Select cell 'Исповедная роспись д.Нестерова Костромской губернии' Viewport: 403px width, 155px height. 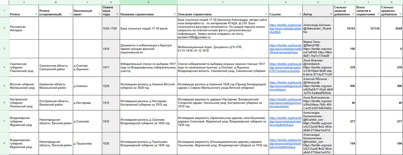click(x=148, y=102)
